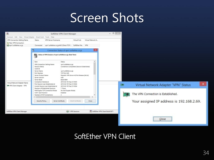The image size is (214, 160).
Task: Click the Server Name row
Action: tap(64, 71)
